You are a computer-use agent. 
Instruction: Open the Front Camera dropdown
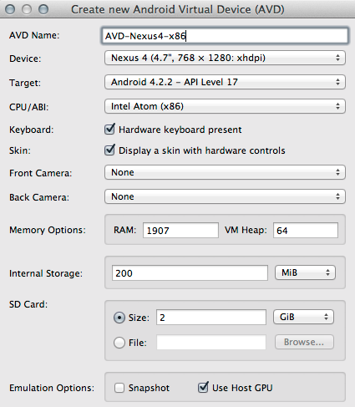click(225, 172)
